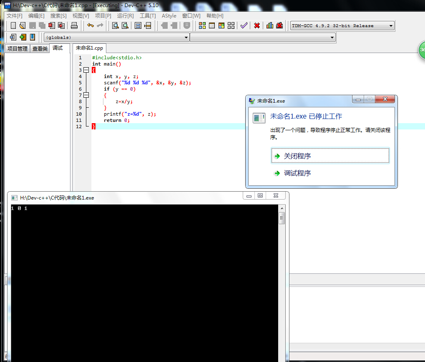425x362 pixels.
Task: Click the 'z=x/y;' statement
Action: [x=124, y=102]
